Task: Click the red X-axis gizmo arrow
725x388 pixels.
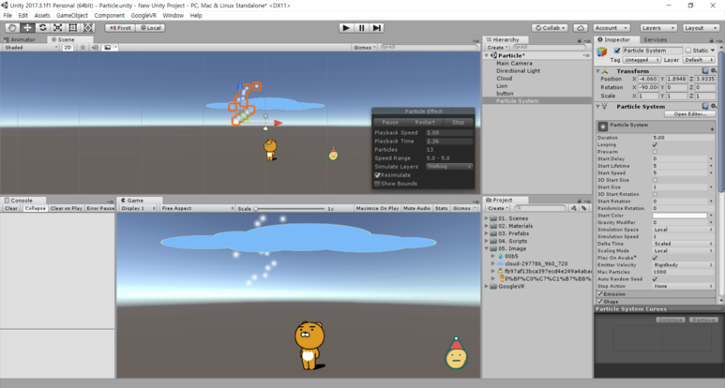Action: pyautogui.click(x=278, y=123)
